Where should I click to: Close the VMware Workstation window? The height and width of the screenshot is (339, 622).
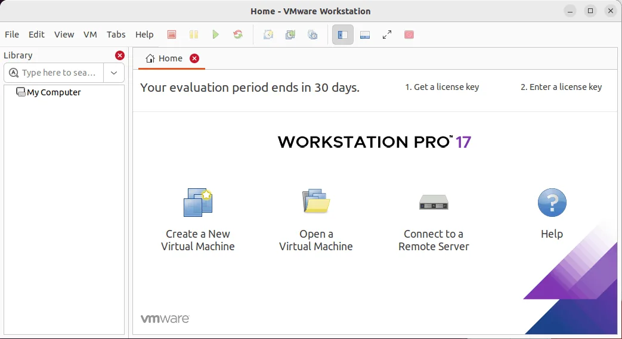click(x=611, y=11)
